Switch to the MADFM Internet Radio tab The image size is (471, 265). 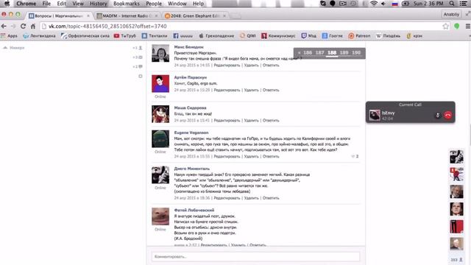click(x=127, y=15)
